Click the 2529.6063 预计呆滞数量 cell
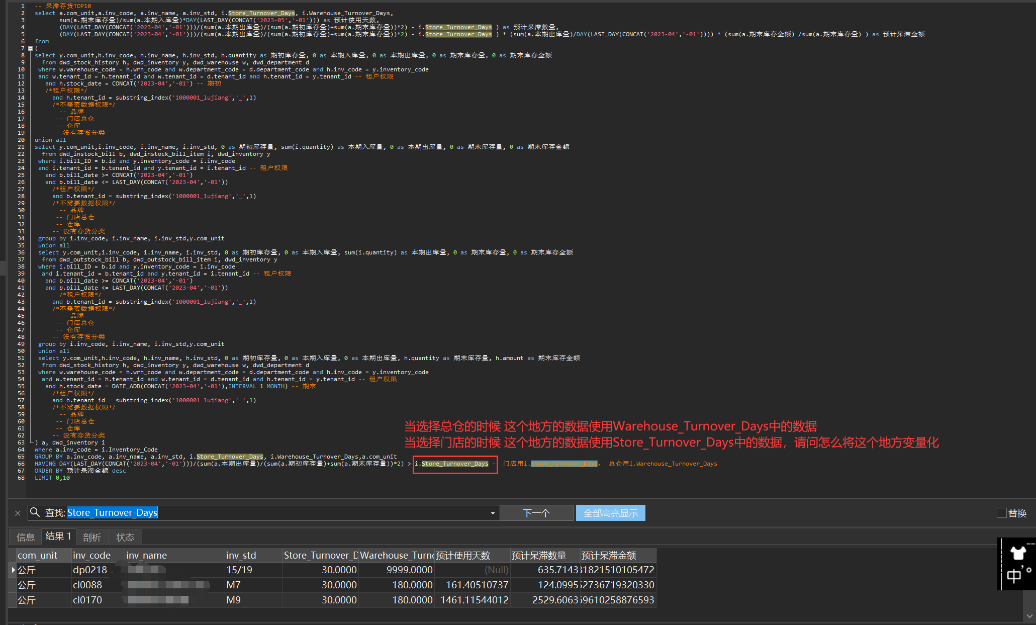The image size is (1036, 625). pos(545,600)
